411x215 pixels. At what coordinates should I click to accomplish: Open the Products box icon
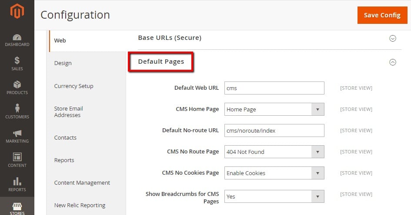point(17,85)
